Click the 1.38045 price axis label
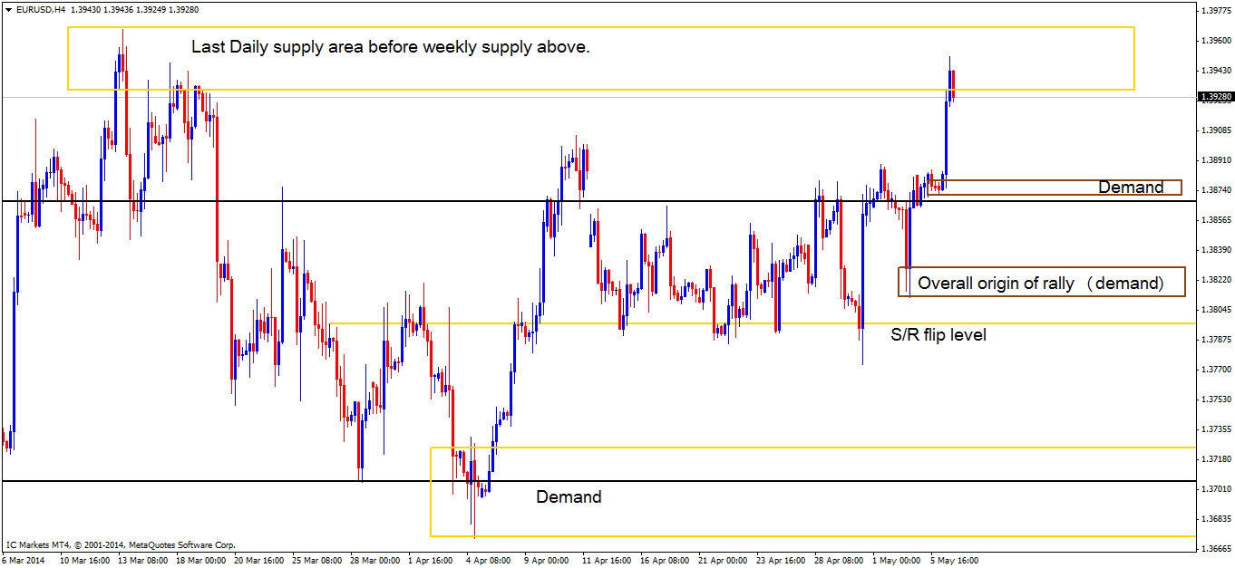Viewport: 1235px width, 568px height. pyautogui.click(x=1216, y=310)
